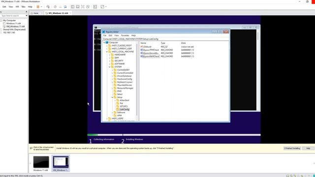Select the (Default) registry value
Viewport: 315px width, 177px height.
click(x=147, y=47)
